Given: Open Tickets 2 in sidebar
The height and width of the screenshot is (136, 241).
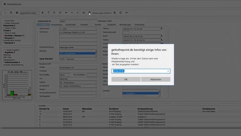Looking at the screenshot, I should pos(7,31).
